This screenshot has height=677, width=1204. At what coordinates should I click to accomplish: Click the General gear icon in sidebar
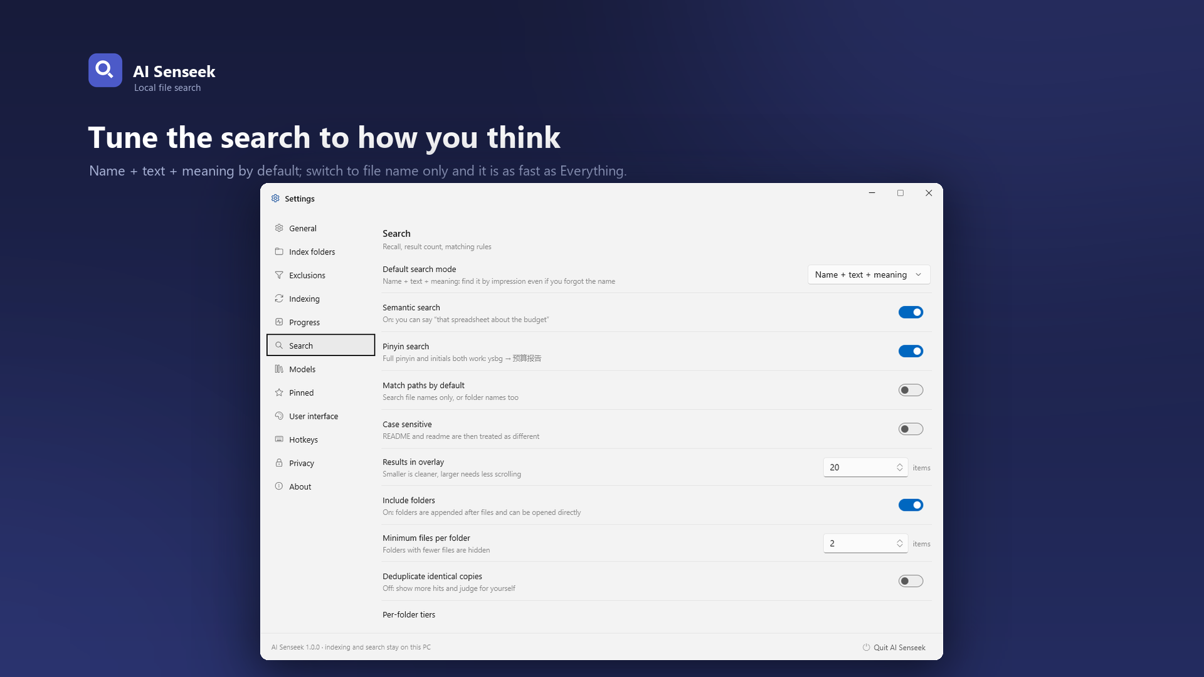pyautogui.click(x=279, y=228)
